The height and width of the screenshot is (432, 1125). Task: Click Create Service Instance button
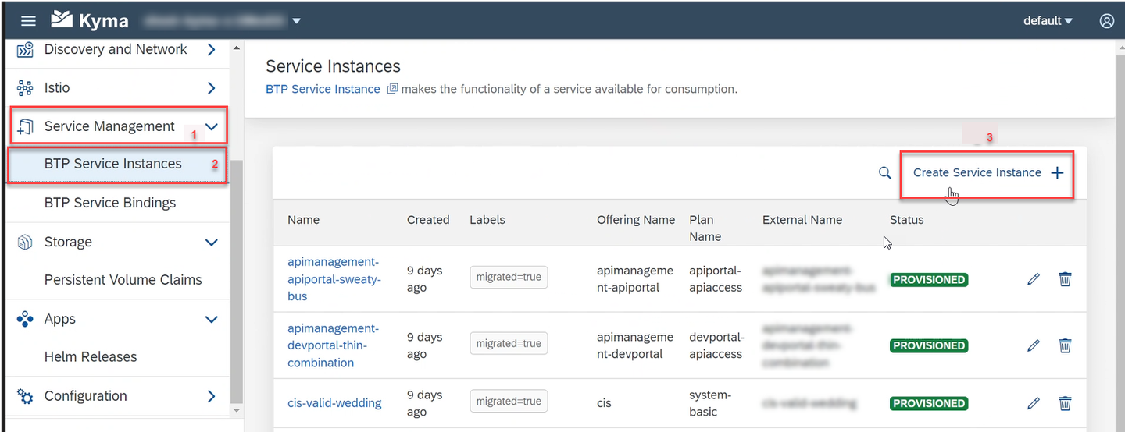pyautogui.click(x=987, y=173)
